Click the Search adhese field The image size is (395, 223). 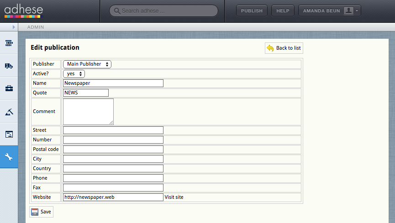point(164,10)
